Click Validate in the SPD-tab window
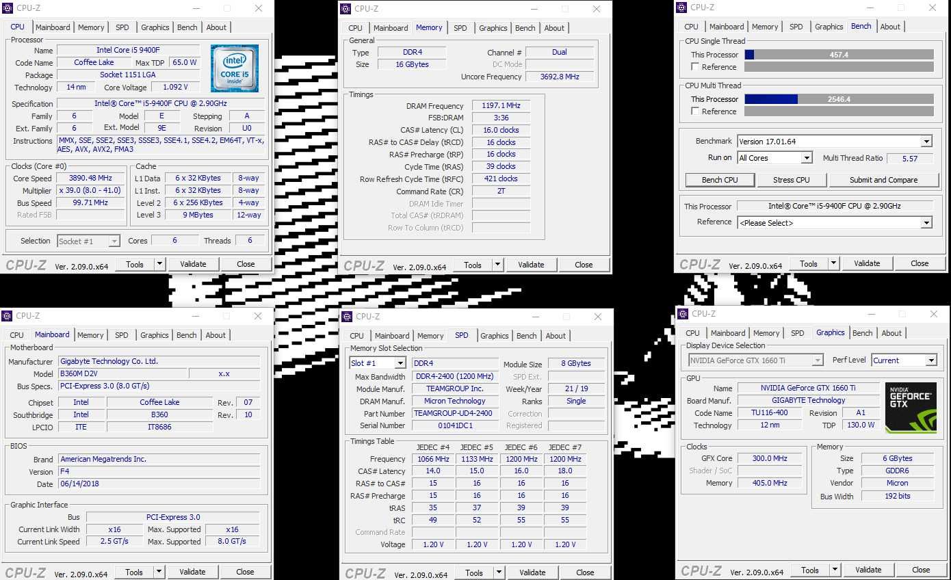Viewport: 951px width, 580px height. click(x=532, y=572)
